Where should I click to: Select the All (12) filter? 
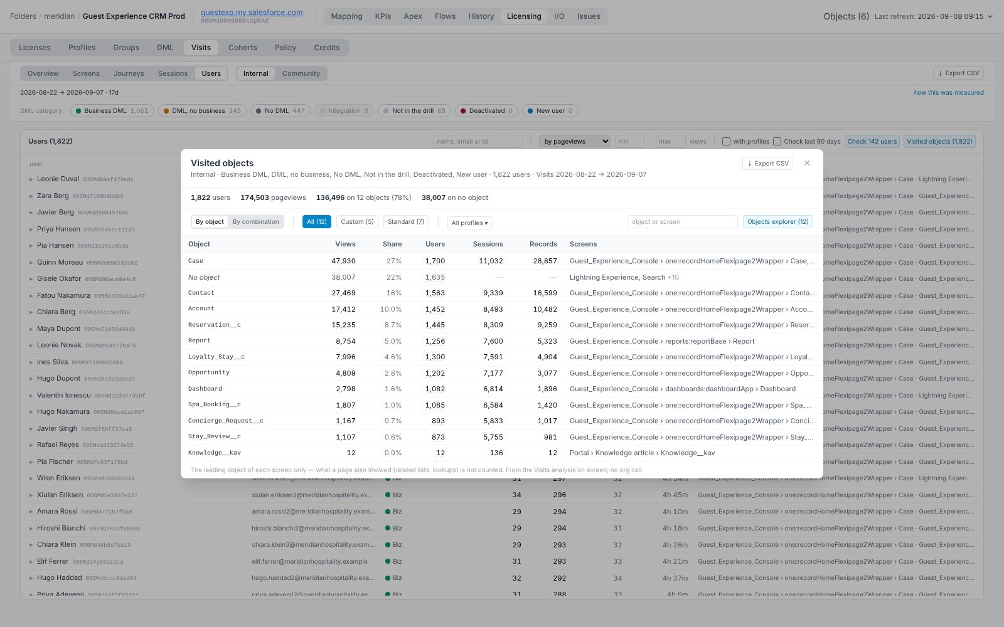pyautogui.click(x=316, y=222)
